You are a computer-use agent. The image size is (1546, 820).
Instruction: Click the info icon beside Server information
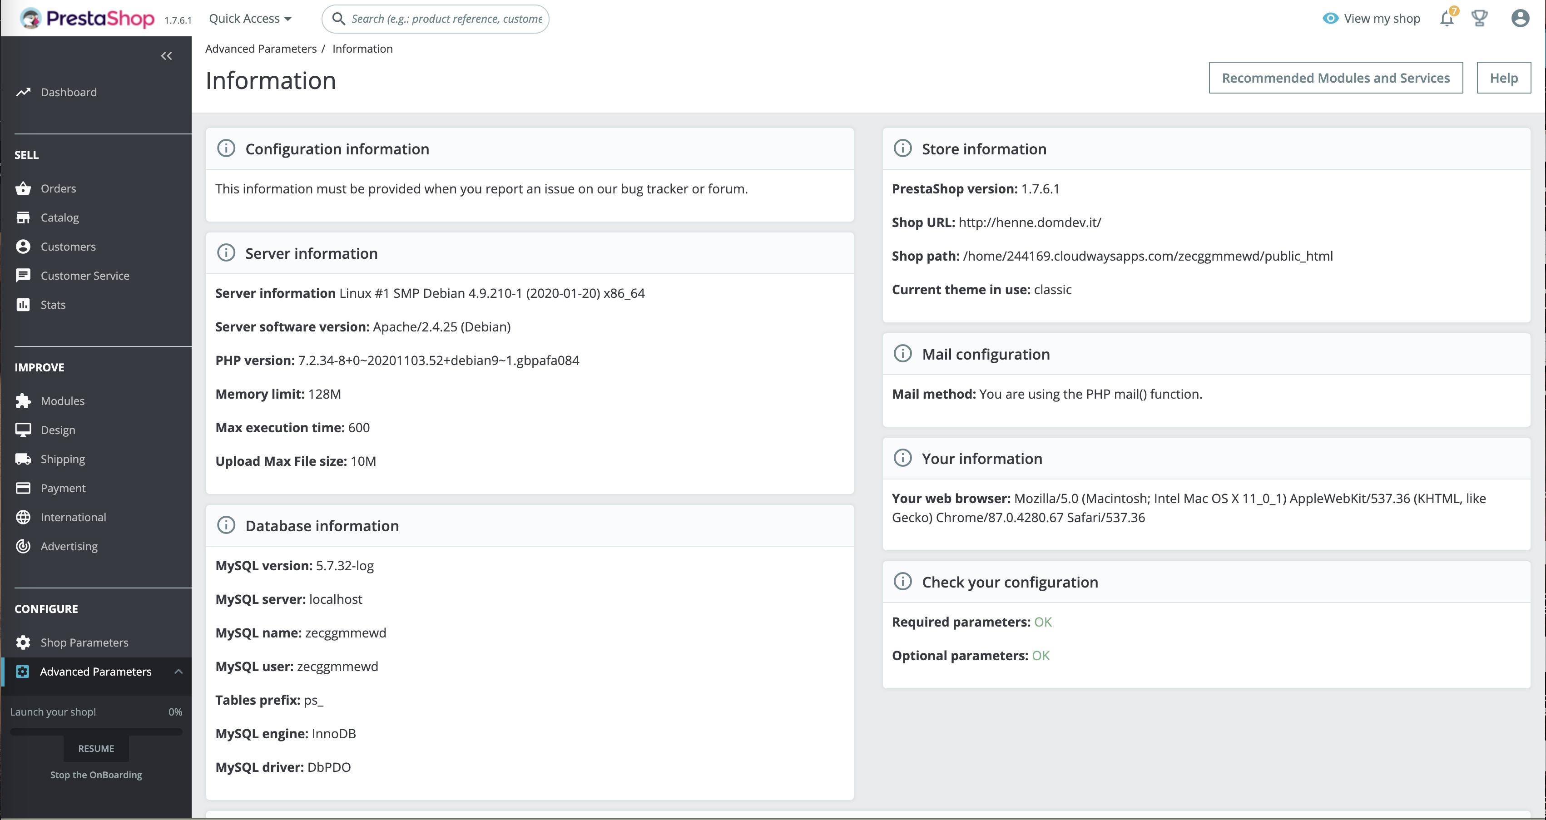coord(226,252)
